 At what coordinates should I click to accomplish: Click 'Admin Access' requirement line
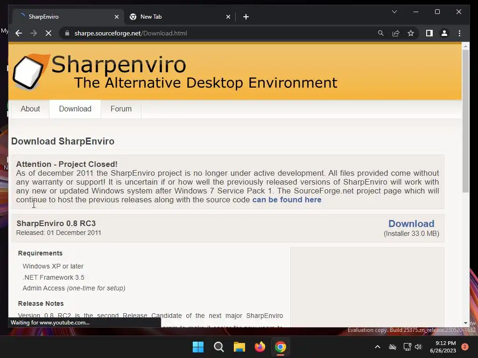(74, 288)
